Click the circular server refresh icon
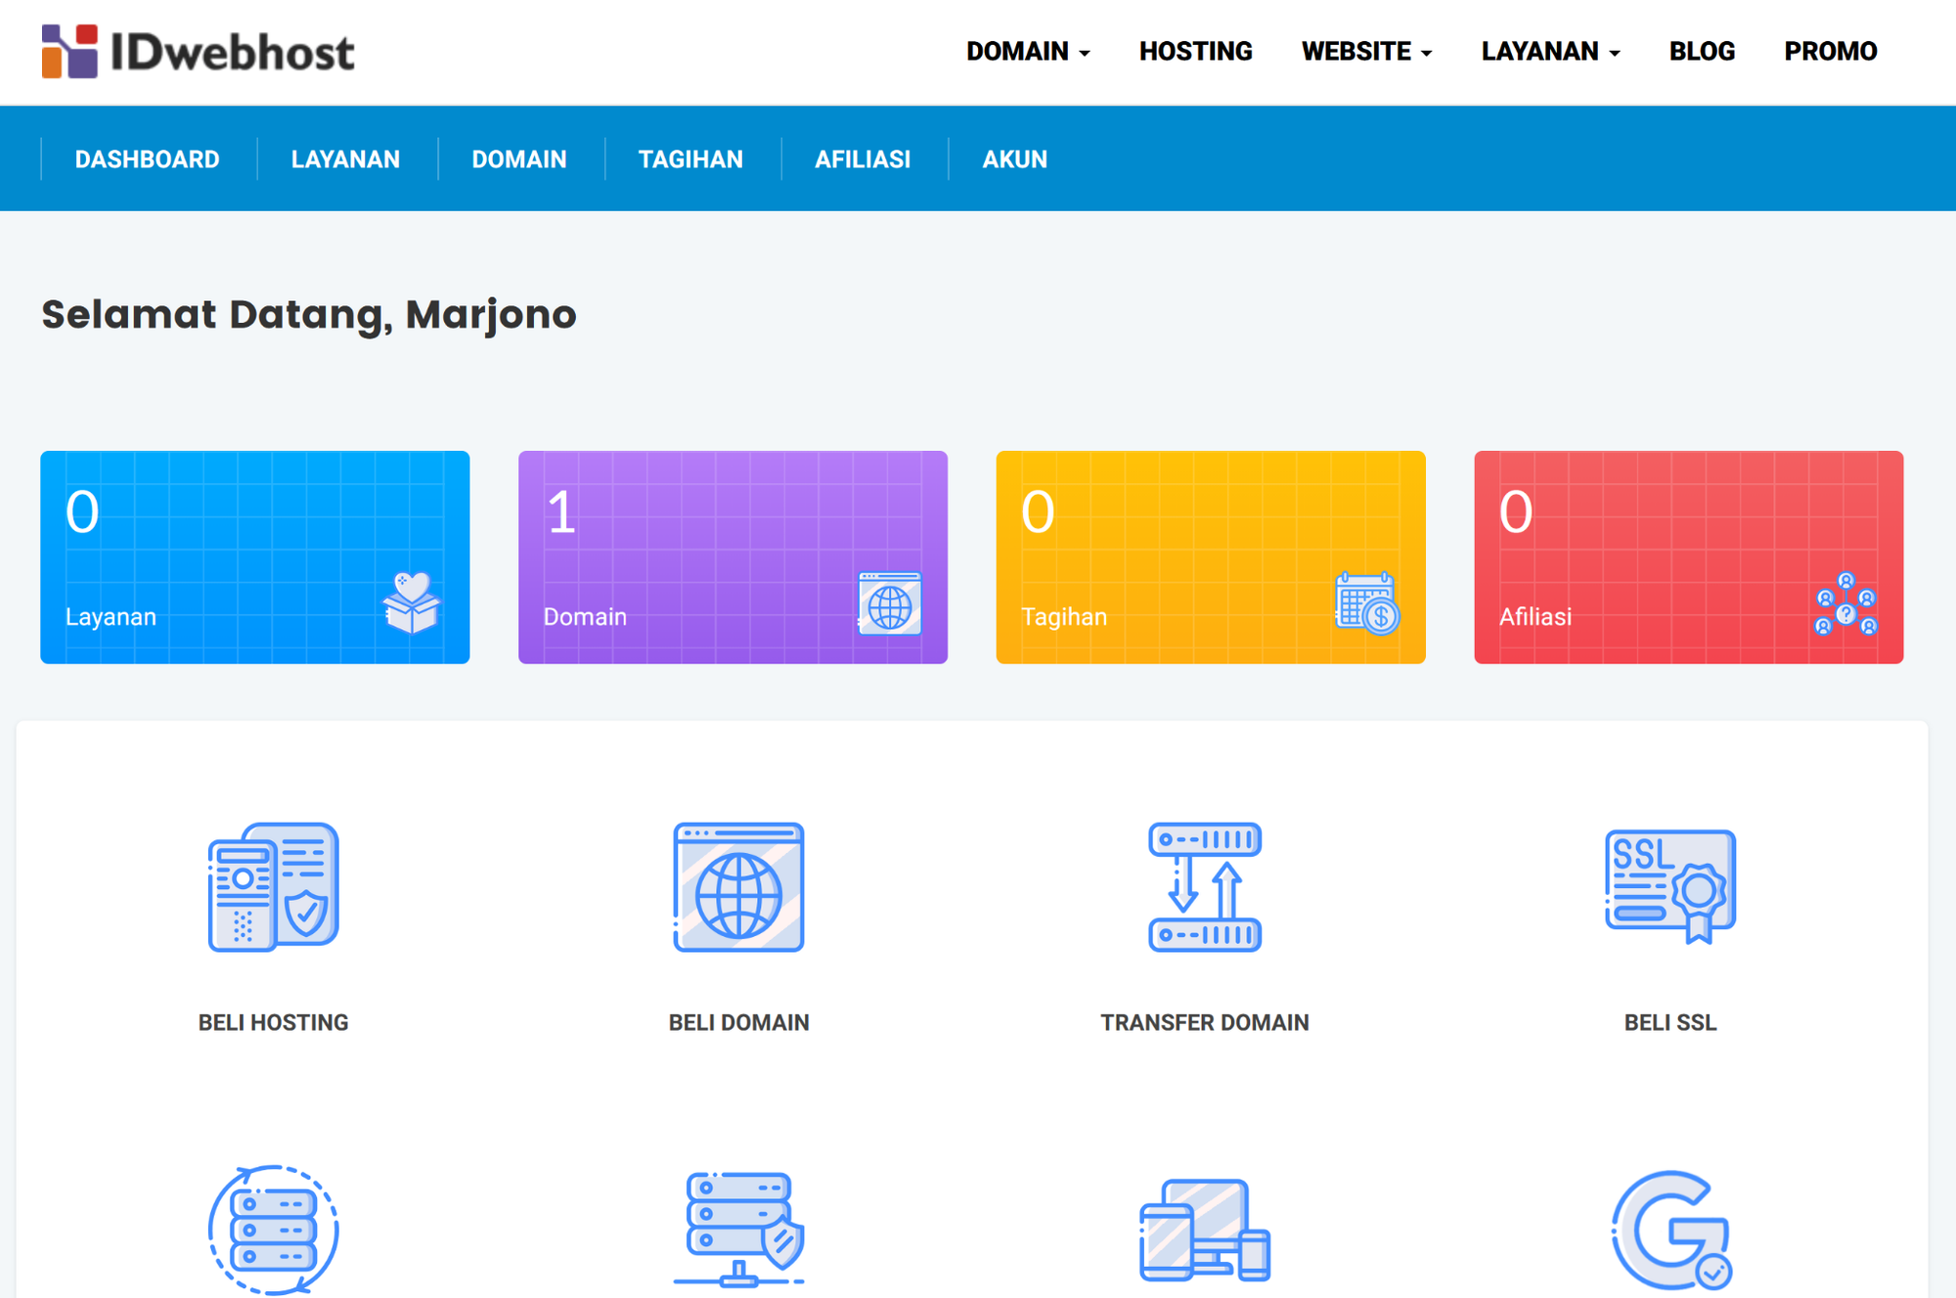The image size is (1956, 1298). [274, 1230]
